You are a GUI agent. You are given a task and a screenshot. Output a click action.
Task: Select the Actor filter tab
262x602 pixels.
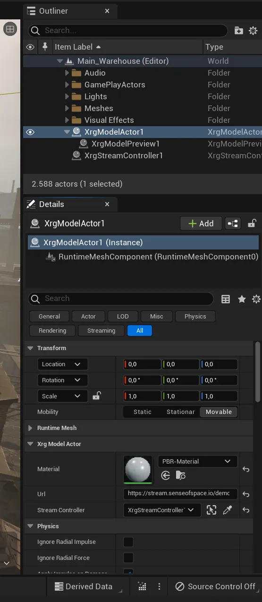tap(88, 317)
